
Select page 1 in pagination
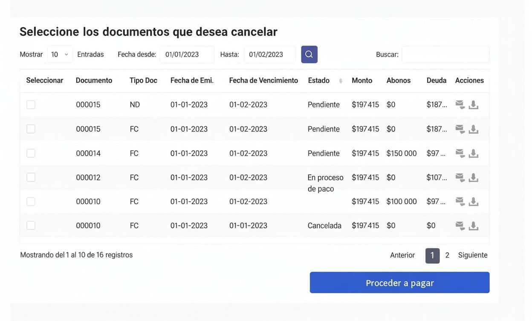432,256
